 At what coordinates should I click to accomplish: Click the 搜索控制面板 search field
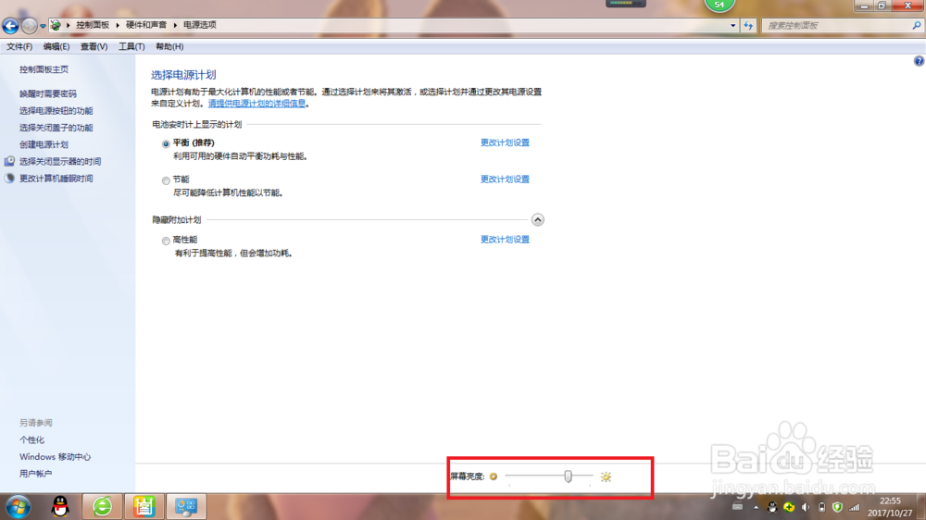click(837, 25)
